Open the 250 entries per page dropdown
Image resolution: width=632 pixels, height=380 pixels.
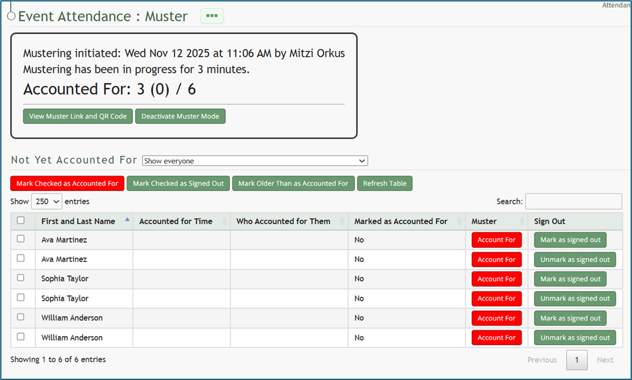click(46, 201)
